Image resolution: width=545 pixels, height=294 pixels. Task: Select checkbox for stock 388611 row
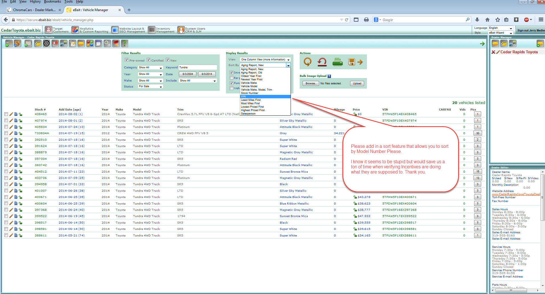tap(6, 235)
